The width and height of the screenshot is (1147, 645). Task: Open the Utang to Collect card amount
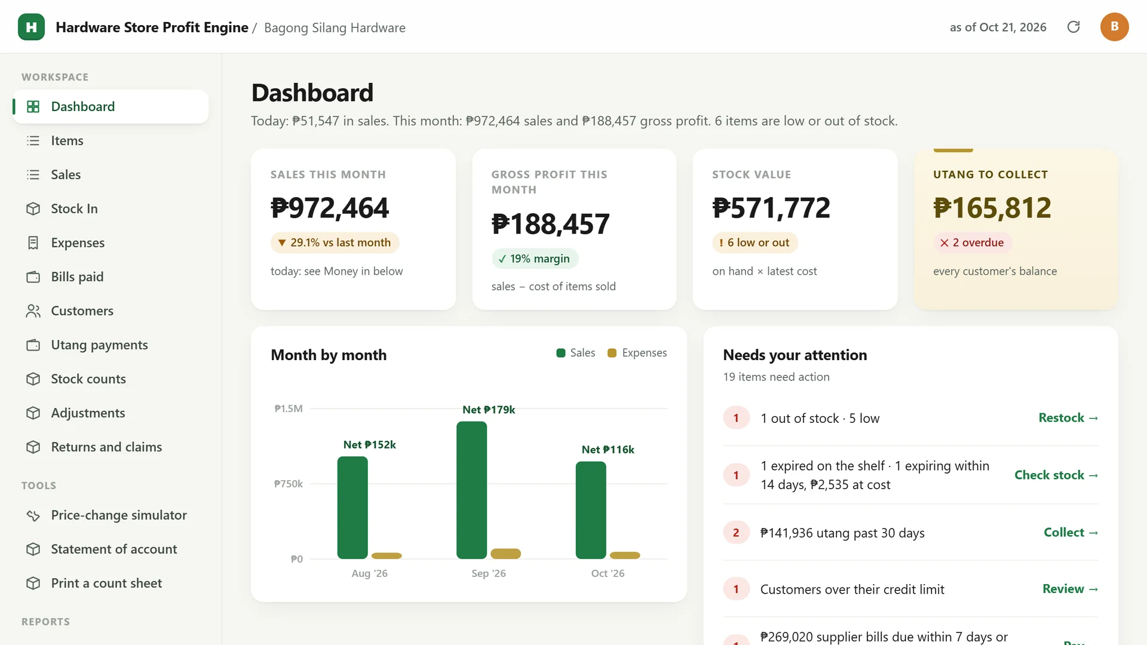pyautogui.click(x=992, y=208)
